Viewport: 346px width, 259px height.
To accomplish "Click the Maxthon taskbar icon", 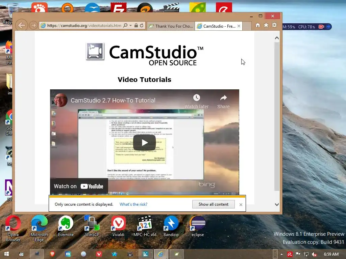I will 68,254.
